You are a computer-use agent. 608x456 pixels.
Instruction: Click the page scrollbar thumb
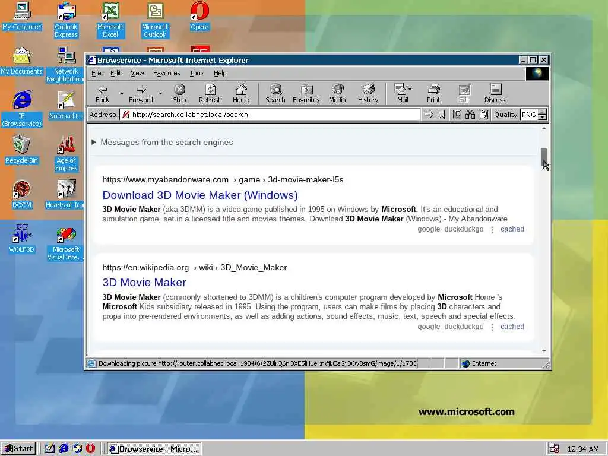coord(544,157)
